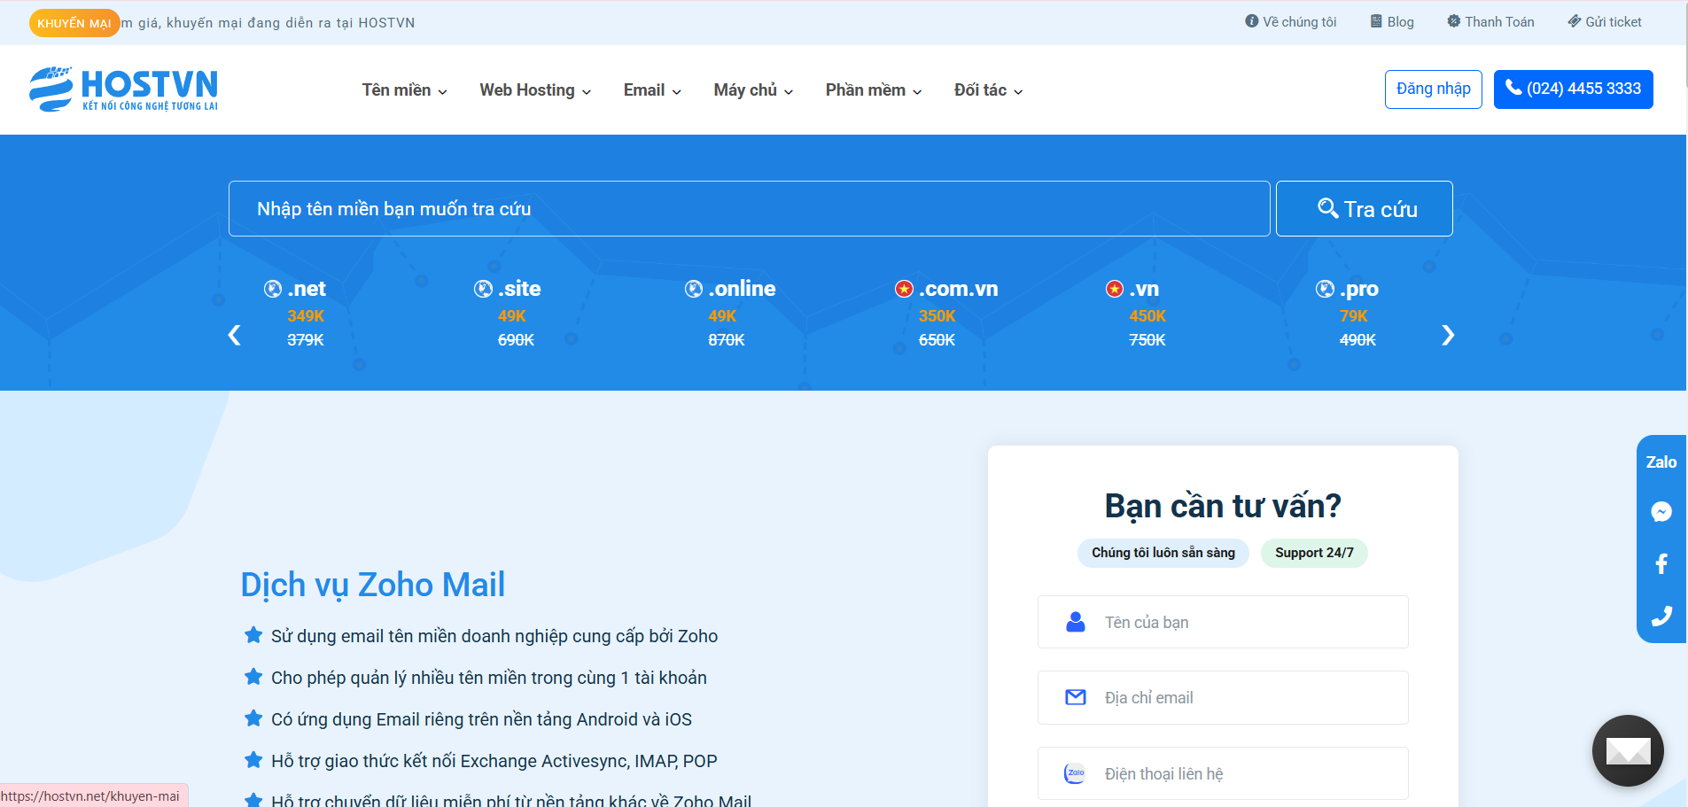Open the Phần mềm menu

(x=874, y=90)
